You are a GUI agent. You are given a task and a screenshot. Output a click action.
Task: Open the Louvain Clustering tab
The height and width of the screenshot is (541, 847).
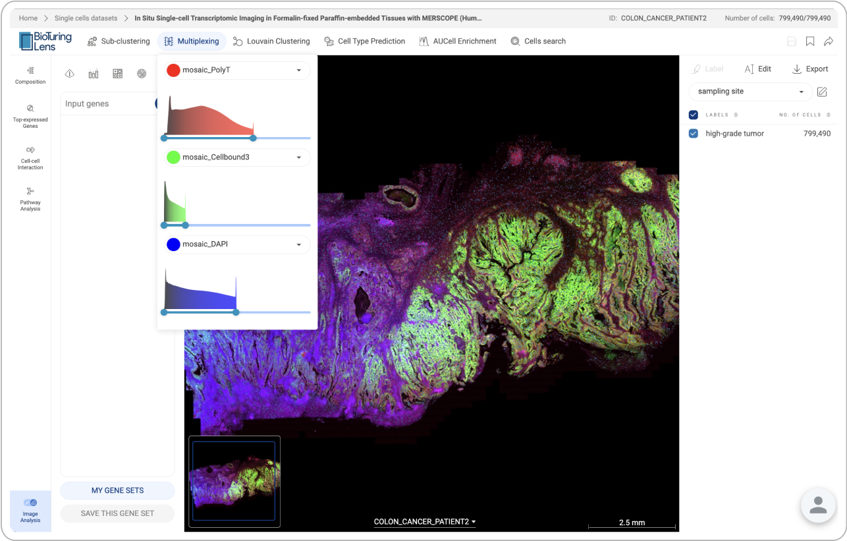pyautogui.click(x=271, y=42)
